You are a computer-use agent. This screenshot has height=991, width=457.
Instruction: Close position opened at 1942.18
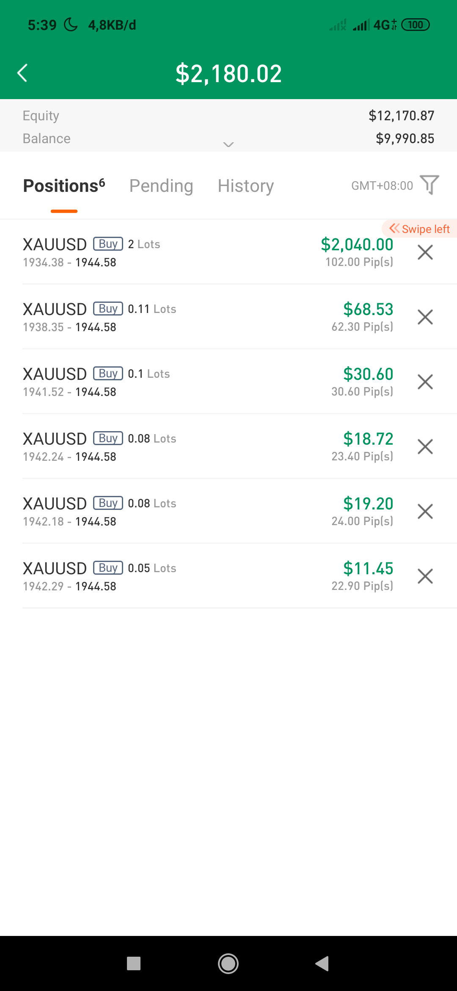click(x=425, y=512)
